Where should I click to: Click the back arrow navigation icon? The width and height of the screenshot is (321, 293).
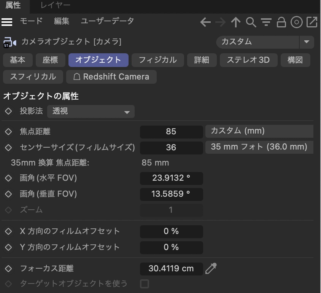coord(205,22)
